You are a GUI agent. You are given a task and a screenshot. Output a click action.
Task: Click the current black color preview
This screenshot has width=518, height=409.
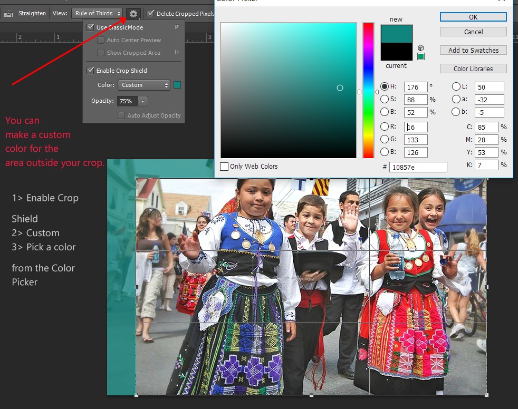[x=396, y=52]
